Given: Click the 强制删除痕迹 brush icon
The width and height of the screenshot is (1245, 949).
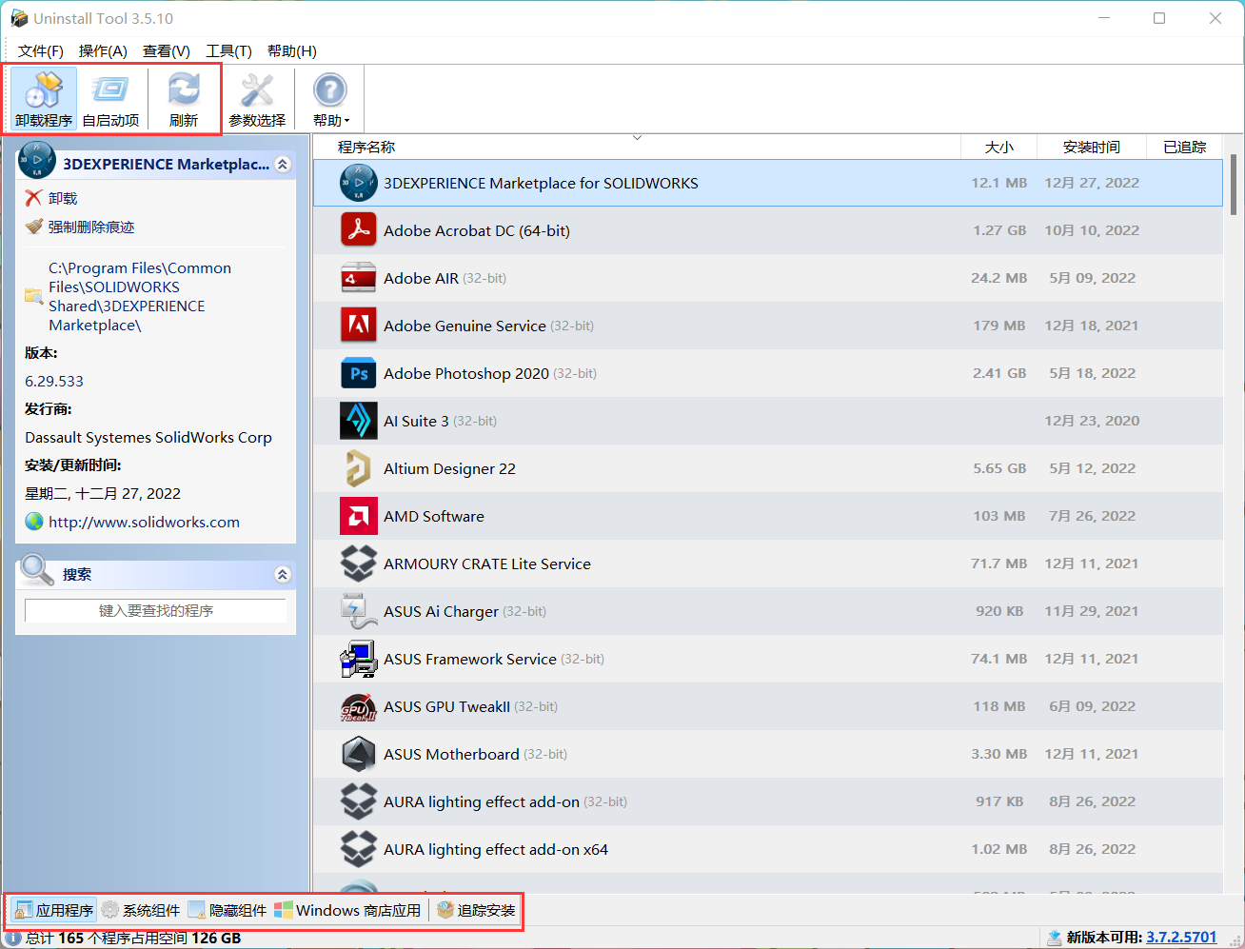Looking at the screenshot, I should coord(35,227).
